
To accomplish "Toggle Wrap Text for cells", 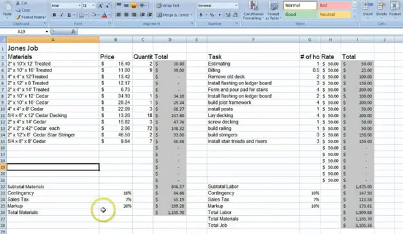I will 168,5.
